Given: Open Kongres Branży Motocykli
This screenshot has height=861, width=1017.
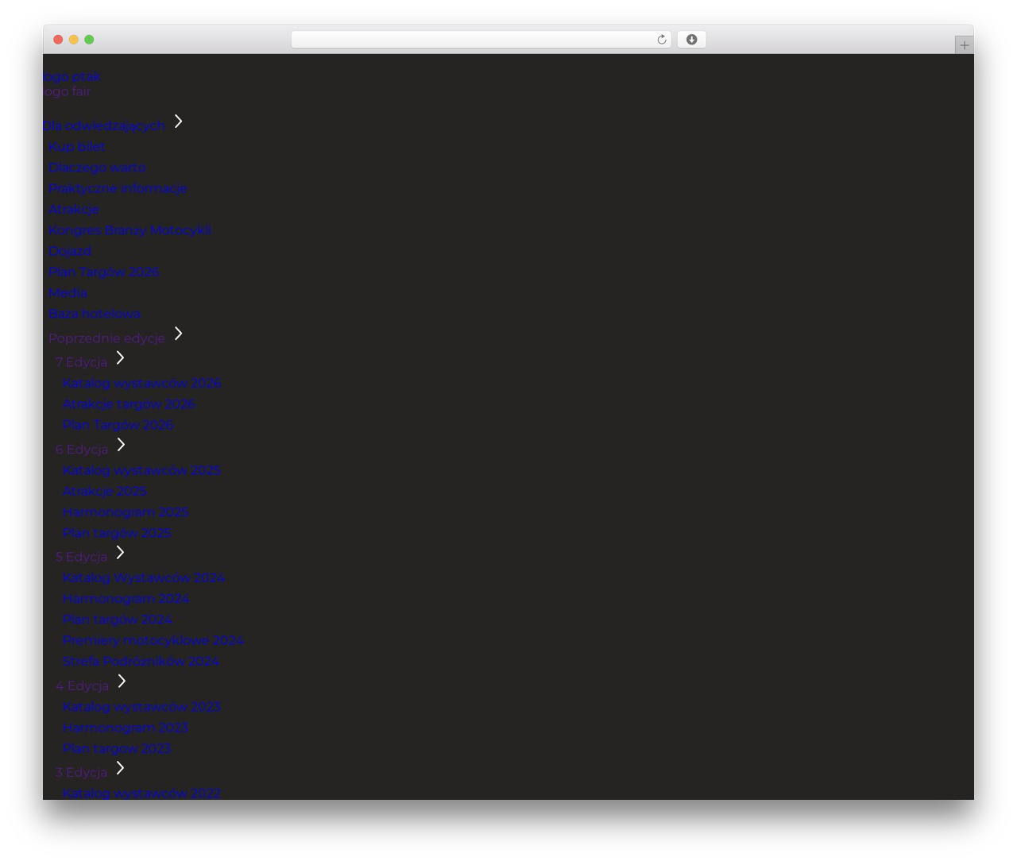Looking at the screenshot, I should [x=130, y=230].
